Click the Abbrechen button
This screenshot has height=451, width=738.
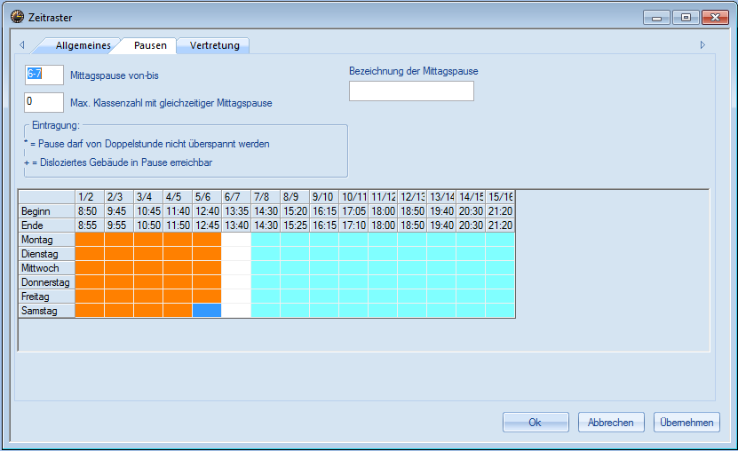coord(611,423)
